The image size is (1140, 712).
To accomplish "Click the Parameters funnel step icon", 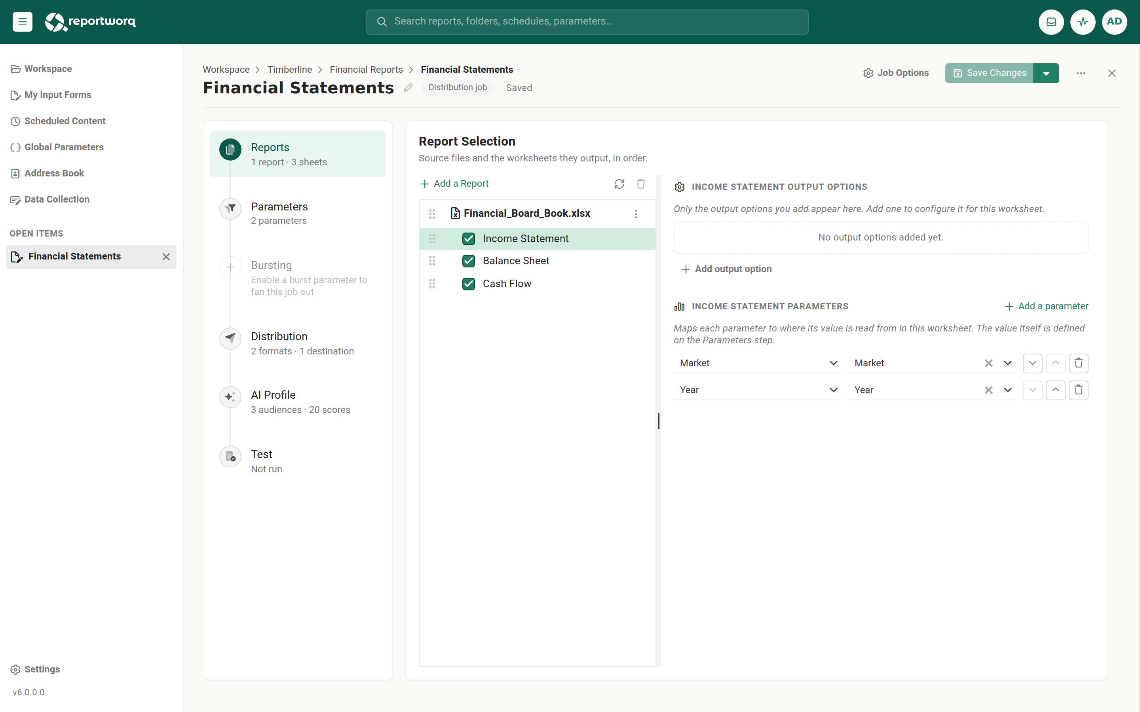I will pos(230,208).
